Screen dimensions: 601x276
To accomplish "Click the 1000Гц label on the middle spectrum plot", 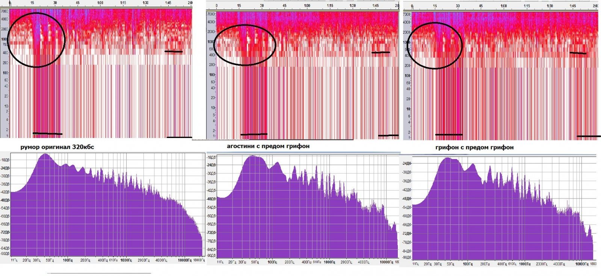I will click(x=329, y=262).
